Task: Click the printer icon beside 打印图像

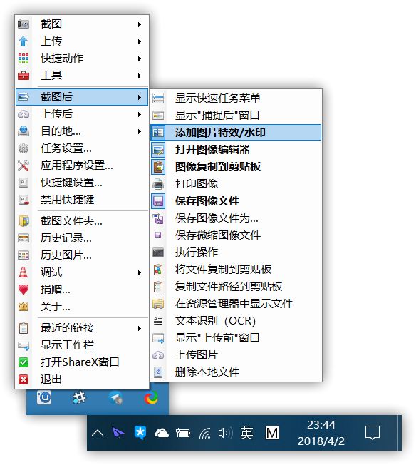Action: click(158, 184)
